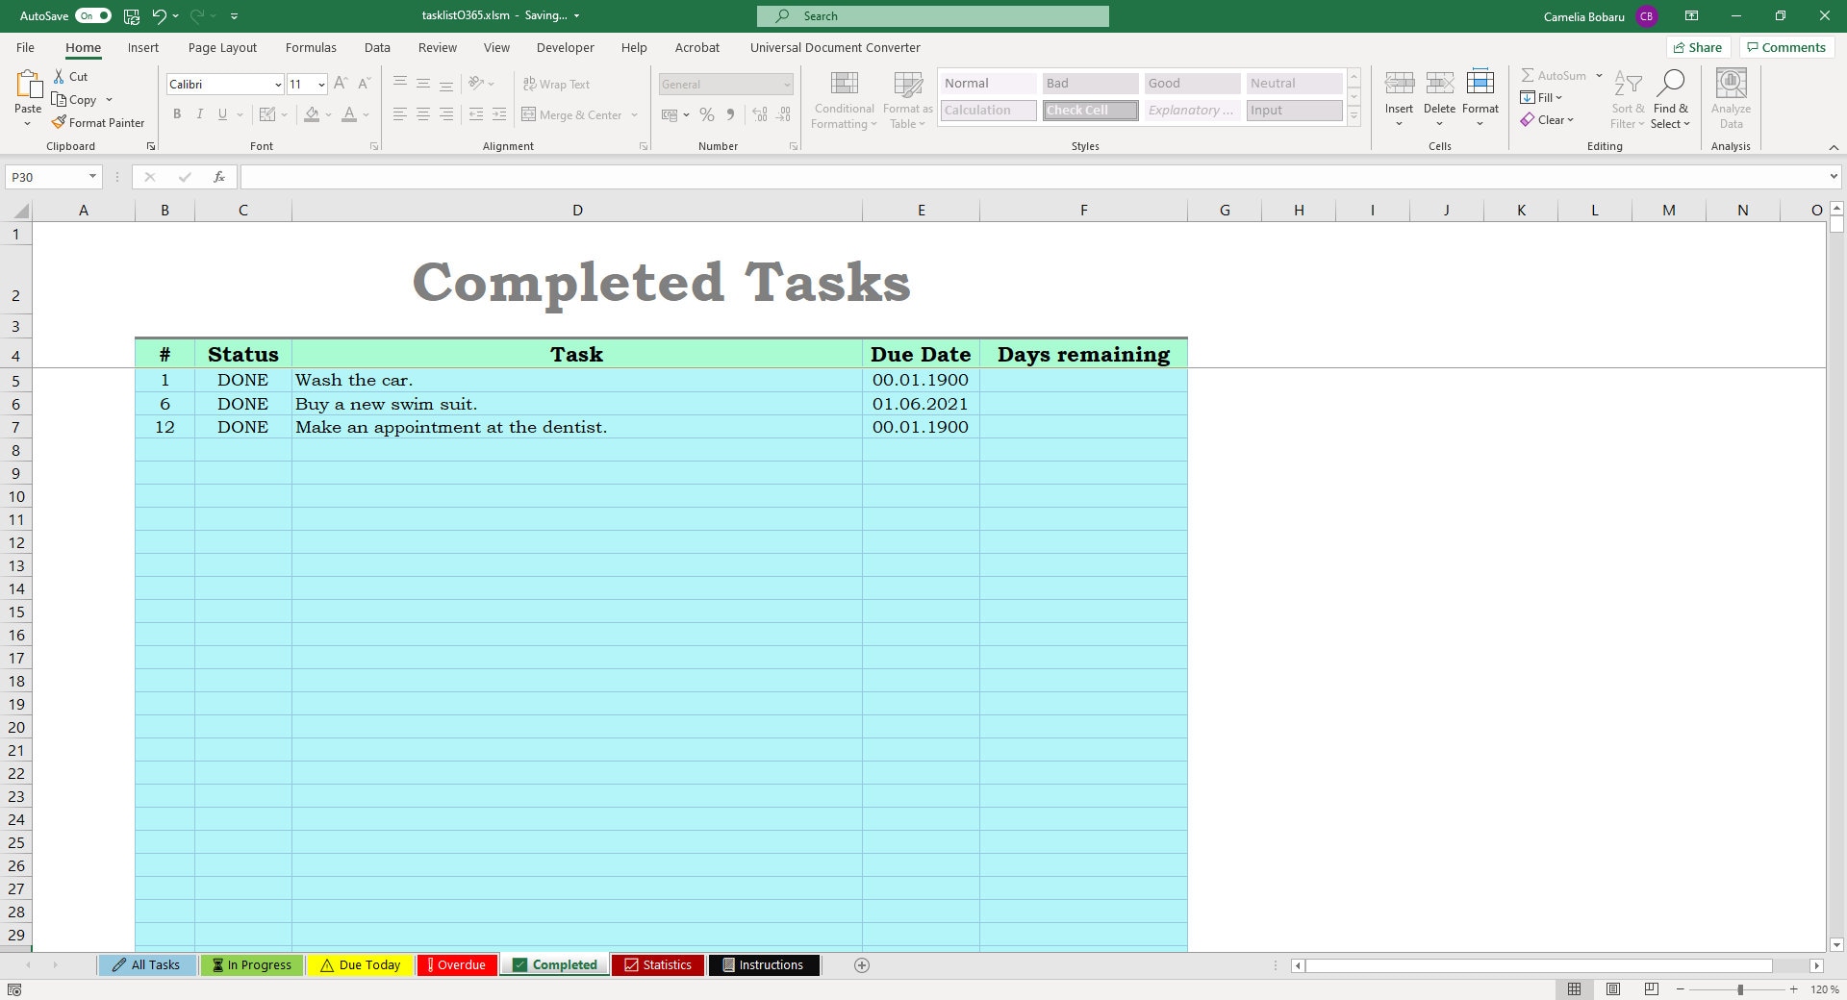Viewport: 1847px width, 1000px height.
Task: Open the font size dropdown
Action: pyautogui.click(x=321, y=85)
